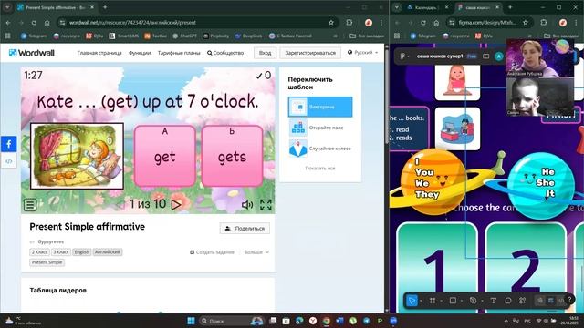Enter fullscreen mode in Wordwall game

click(x=266, y=204)
